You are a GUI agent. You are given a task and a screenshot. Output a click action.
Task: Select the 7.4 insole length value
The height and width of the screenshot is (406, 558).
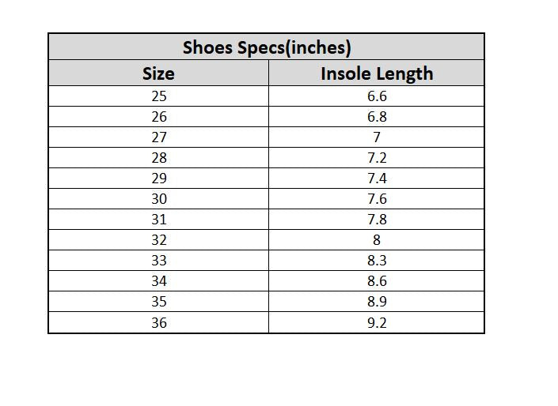[377, 179]
